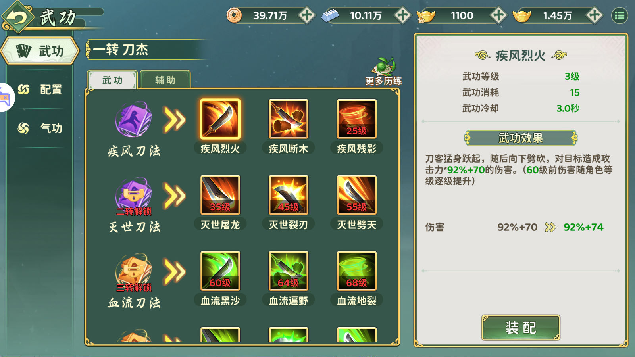Select the 疾风残影 skill icon
Image resolution: width=635 pixels, height=357 pixels.
[x=357, y=119]
